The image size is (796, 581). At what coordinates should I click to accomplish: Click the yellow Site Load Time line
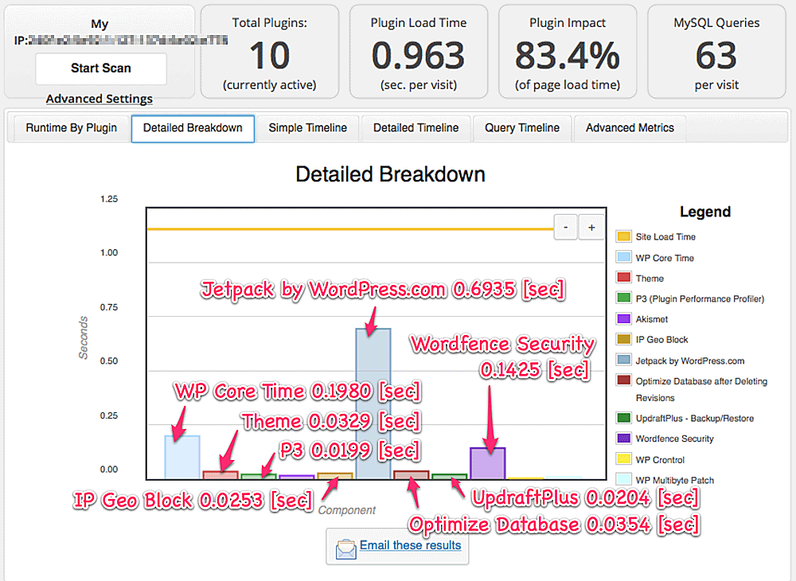click(x=350, y=229)
